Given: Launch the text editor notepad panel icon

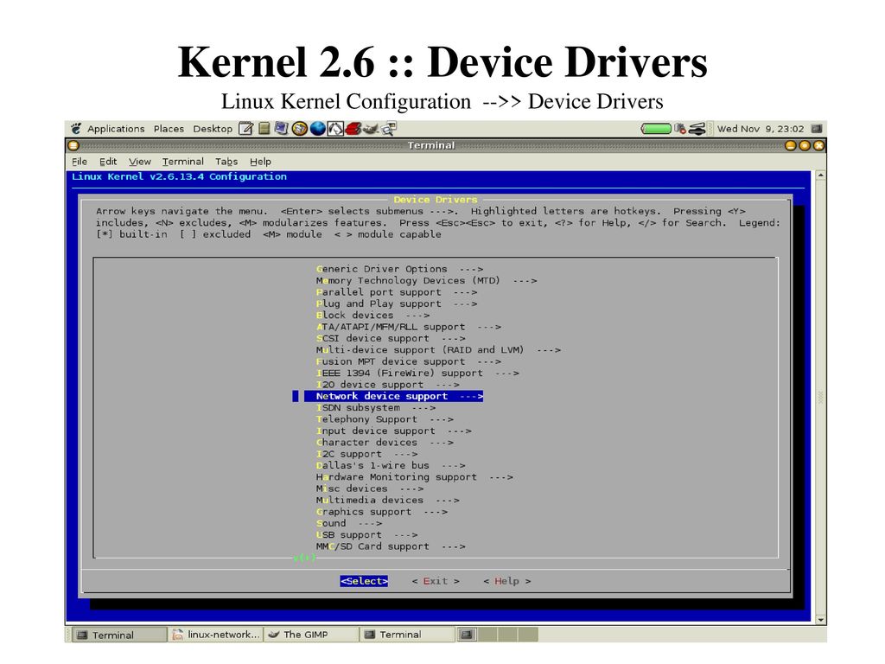Looking at the screenshot, I should point(246,129).
